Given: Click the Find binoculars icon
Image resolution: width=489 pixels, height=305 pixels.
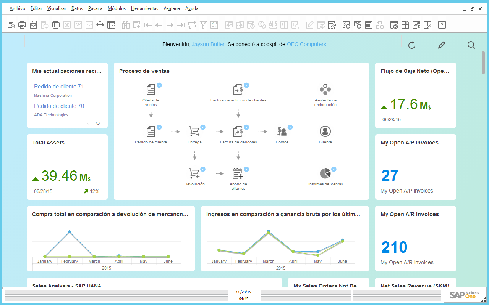Looking at the screenshot, I should [126, 25].
